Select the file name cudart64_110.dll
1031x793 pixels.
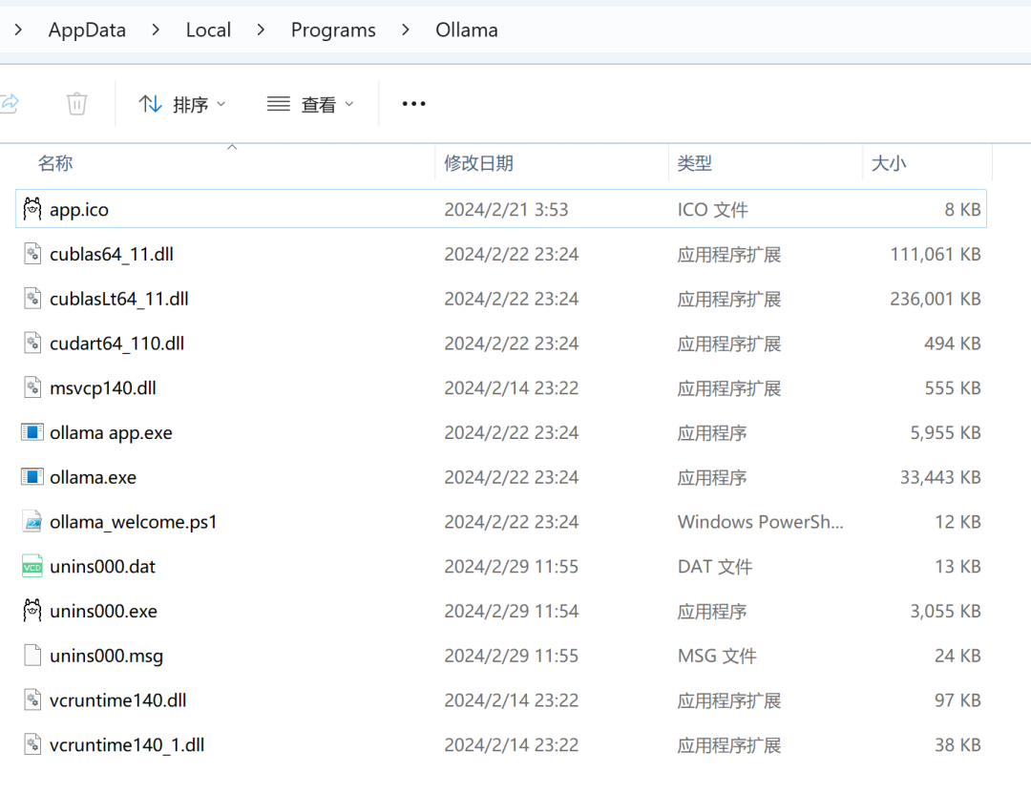pos(117,344)
